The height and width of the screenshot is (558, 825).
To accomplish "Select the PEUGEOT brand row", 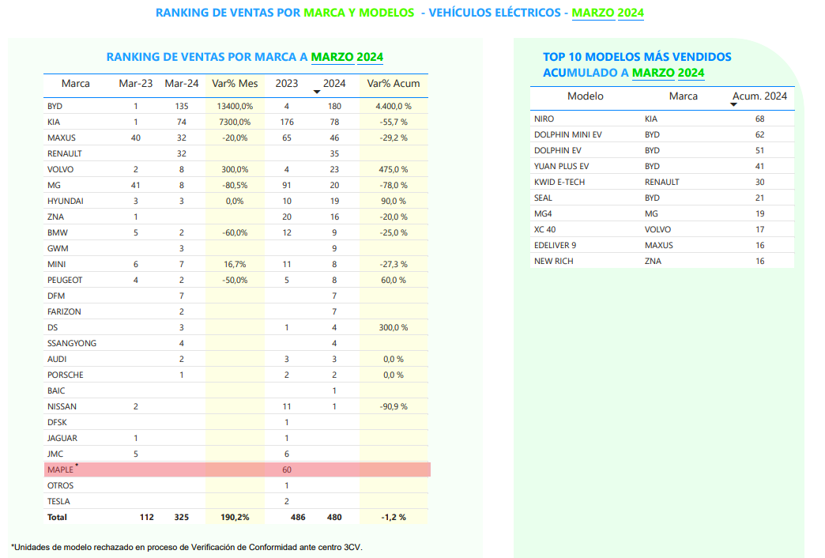I will (x=235, y=280).
